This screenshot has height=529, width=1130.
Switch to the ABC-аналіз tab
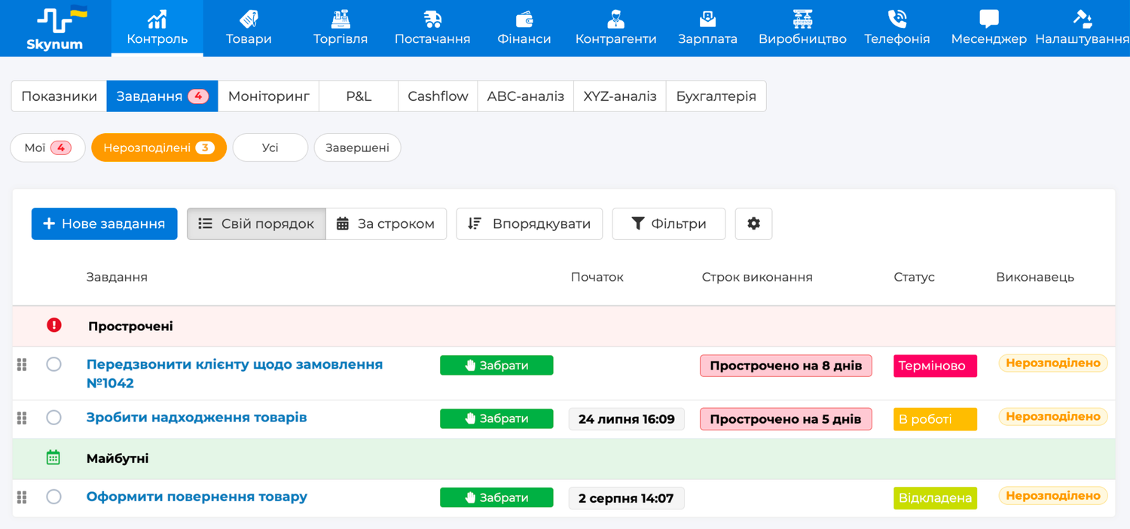point(526,96)
